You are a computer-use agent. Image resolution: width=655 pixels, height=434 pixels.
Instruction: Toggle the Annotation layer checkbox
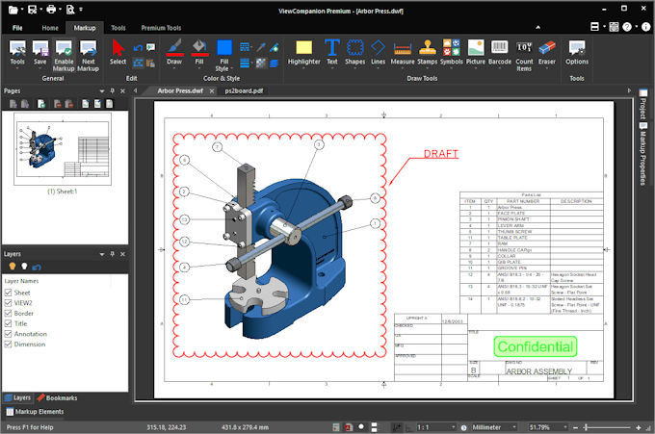pyautogui.click(x=9, y=333)
